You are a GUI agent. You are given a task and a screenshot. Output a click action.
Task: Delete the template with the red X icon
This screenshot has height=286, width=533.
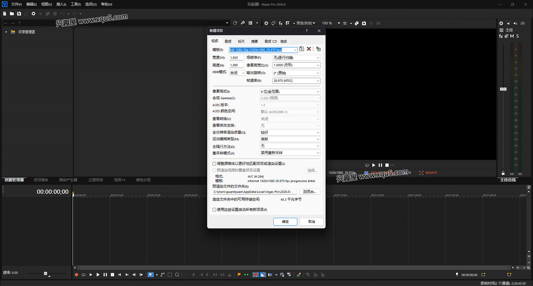(309, 49)
